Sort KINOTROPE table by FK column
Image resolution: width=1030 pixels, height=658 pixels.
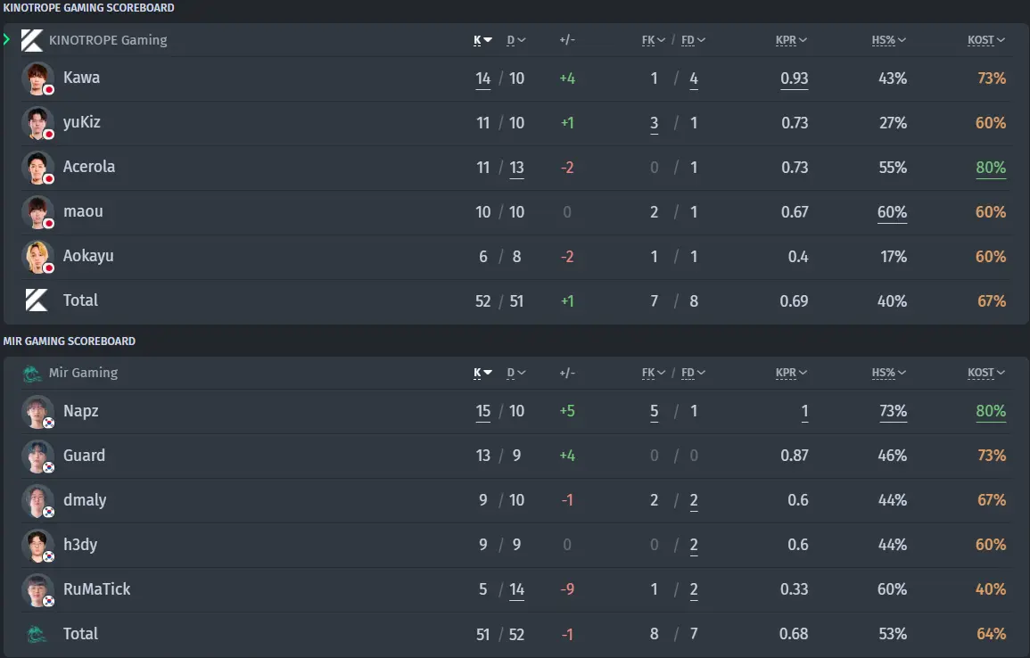click(x=653, y=40)
